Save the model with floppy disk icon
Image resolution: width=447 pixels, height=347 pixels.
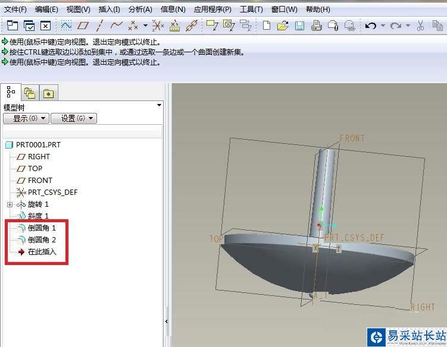click(299, 26)
